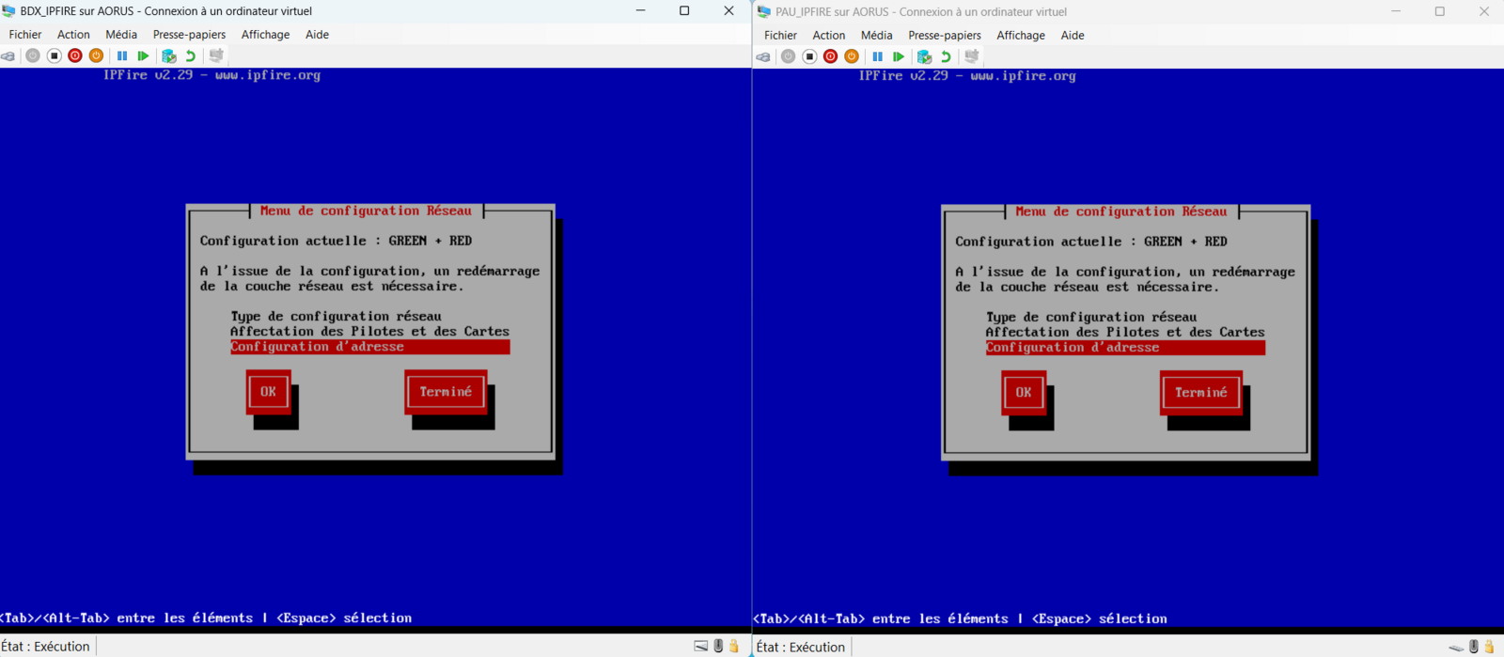Click the Terminé button in PAU_IPFIRE dialog
This screenshot has height=657, width=1504.
1200,393
